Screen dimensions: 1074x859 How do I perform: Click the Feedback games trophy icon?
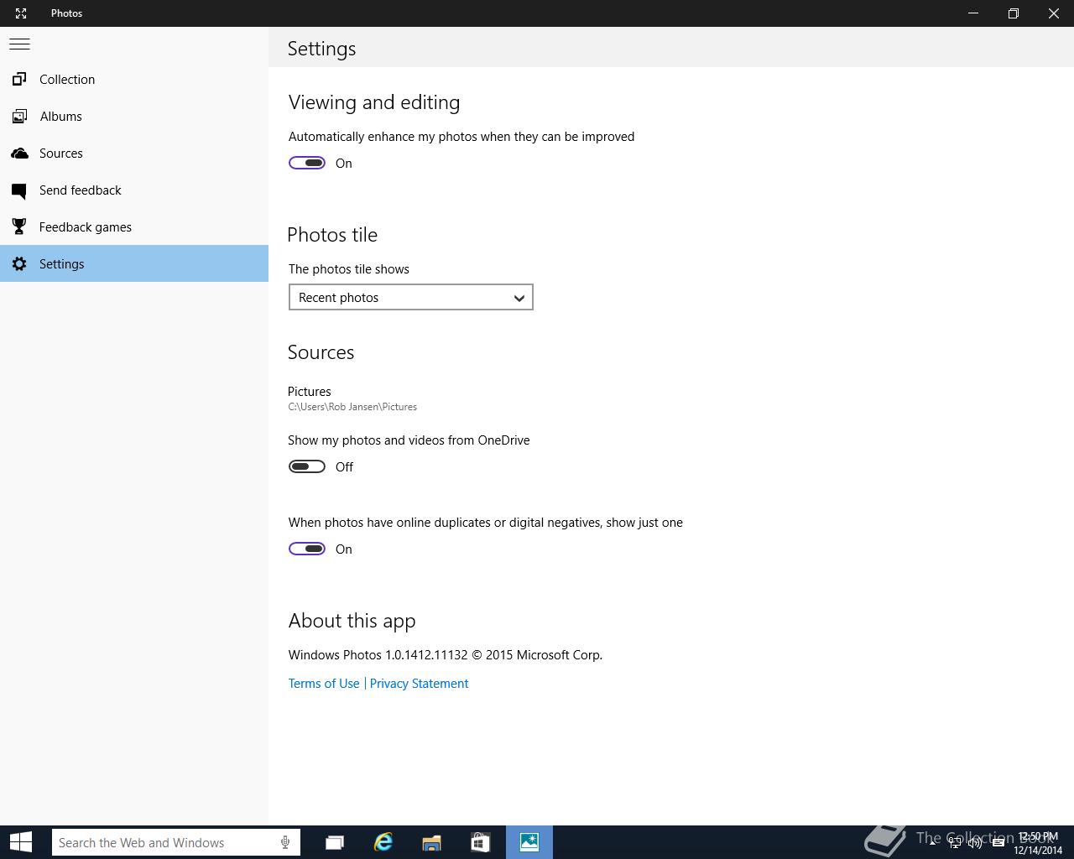coord(19,227)
